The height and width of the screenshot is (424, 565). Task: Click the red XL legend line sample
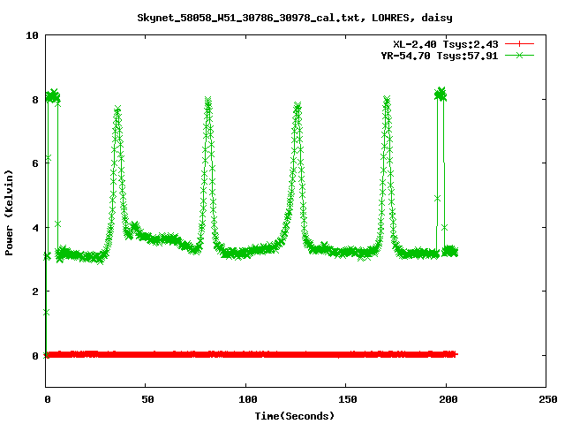pos(519,44)
